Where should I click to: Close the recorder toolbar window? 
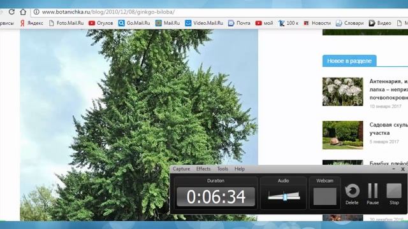403,169
